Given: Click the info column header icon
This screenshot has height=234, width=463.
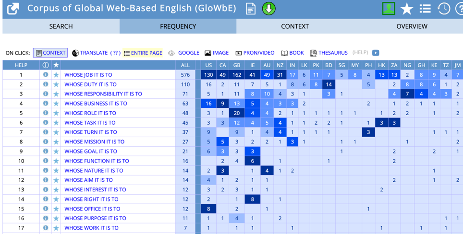Looking at the screenshot, I should (46, 65).
